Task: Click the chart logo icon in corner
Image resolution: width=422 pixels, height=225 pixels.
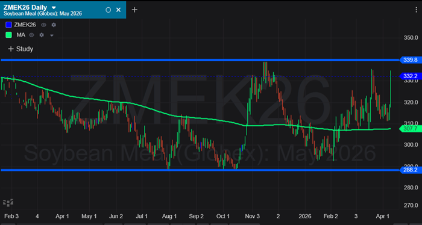Action: point(8,203)
